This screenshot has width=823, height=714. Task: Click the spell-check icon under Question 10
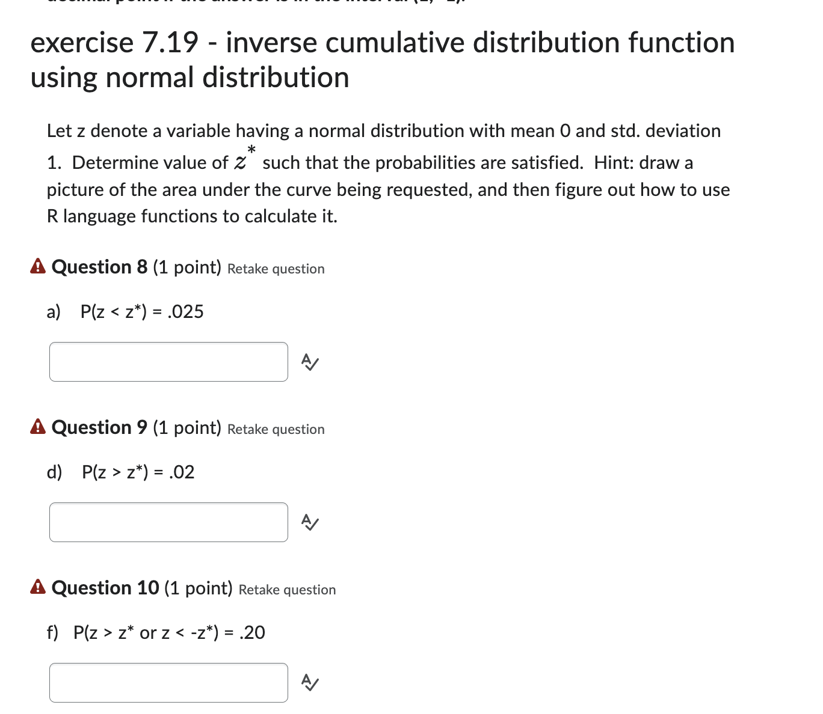(x=309, y=683)
